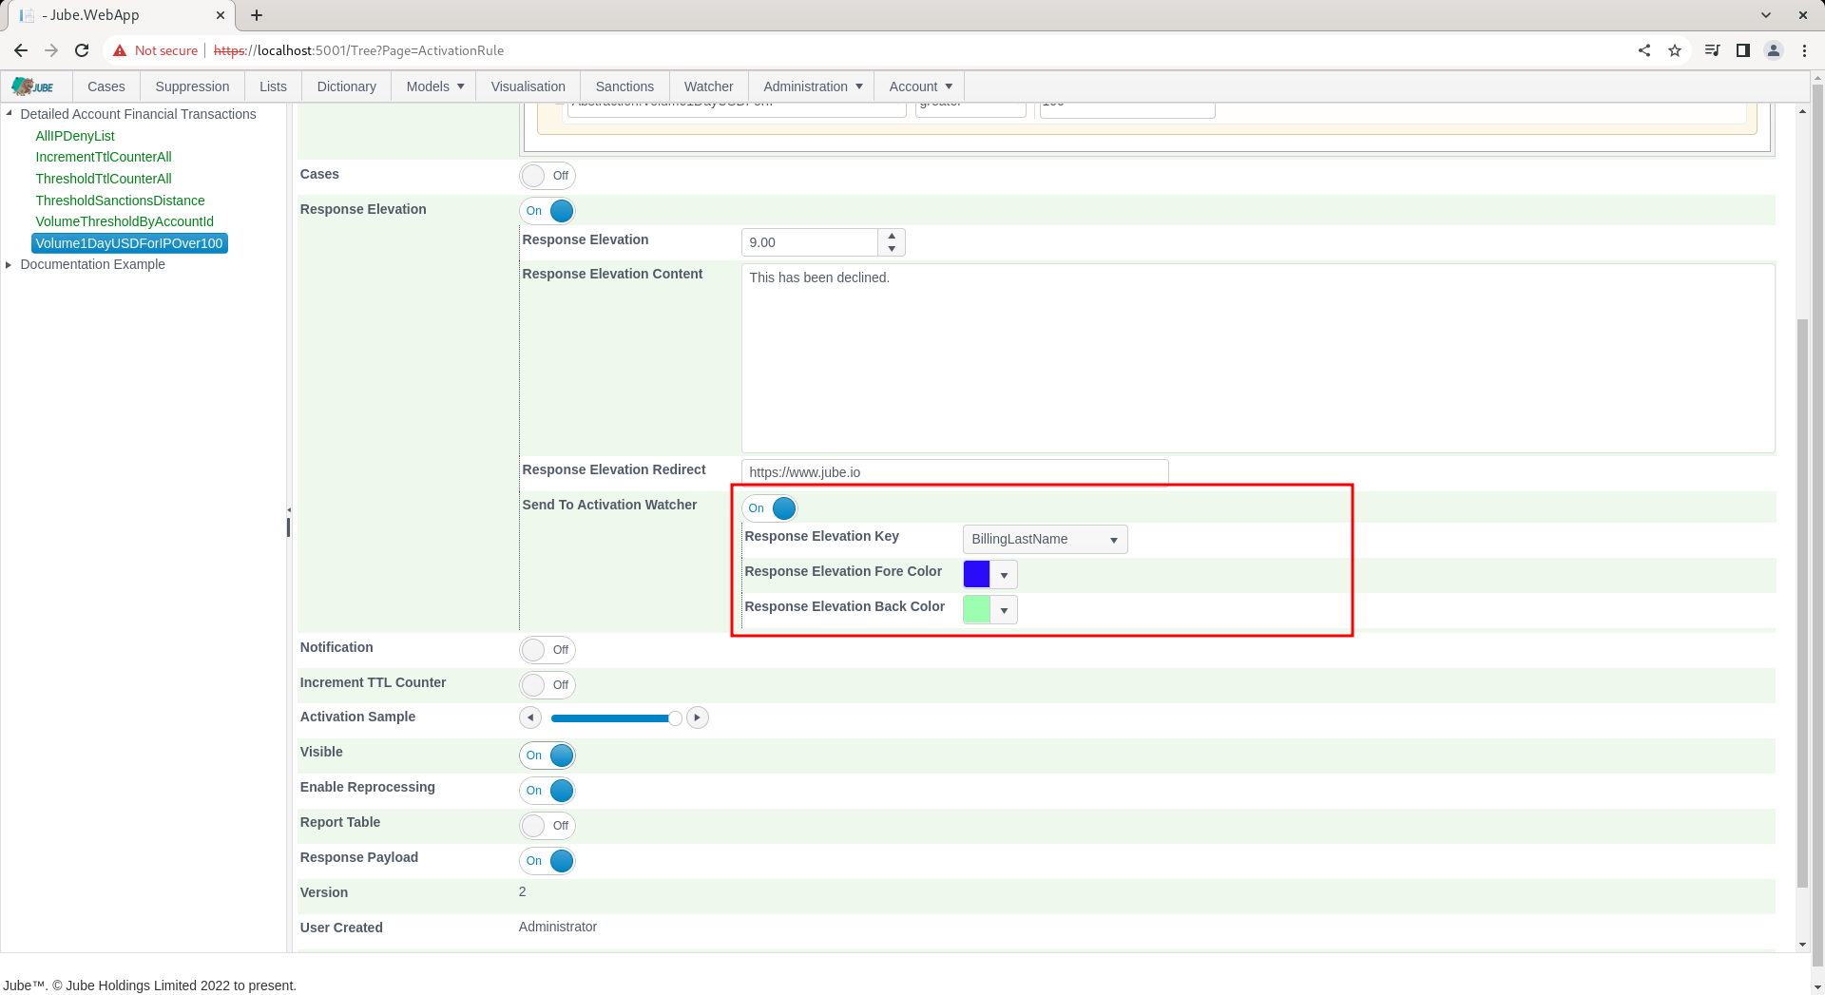The width and height of the screenshot is (1825, 995).
Task: Open the Cases menu item
Action: (x=106, y=86)
